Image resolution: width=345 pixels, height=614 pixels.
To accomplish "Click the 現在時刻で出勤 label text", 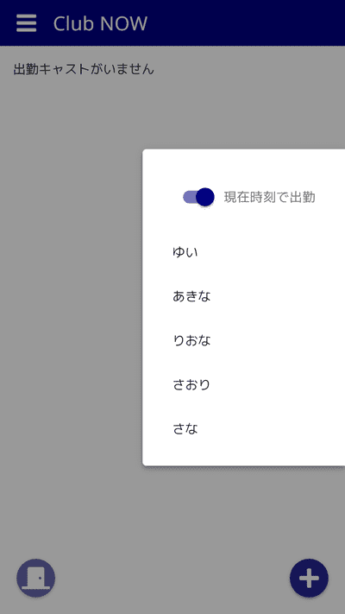I will (x=269, y=198).
